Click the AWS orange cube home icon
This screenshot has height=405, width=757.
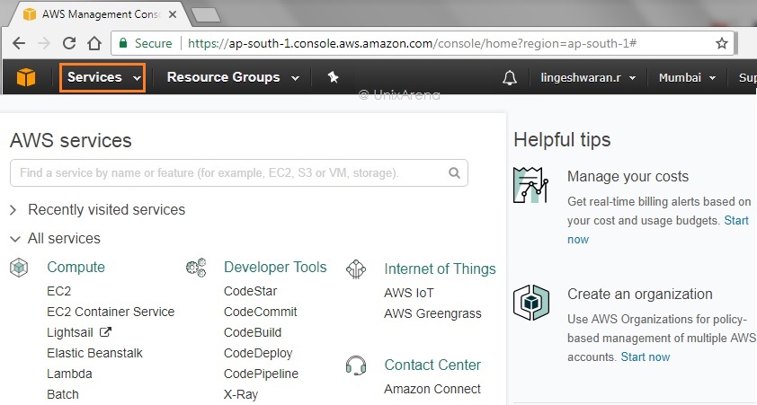(x=26, y=78)
